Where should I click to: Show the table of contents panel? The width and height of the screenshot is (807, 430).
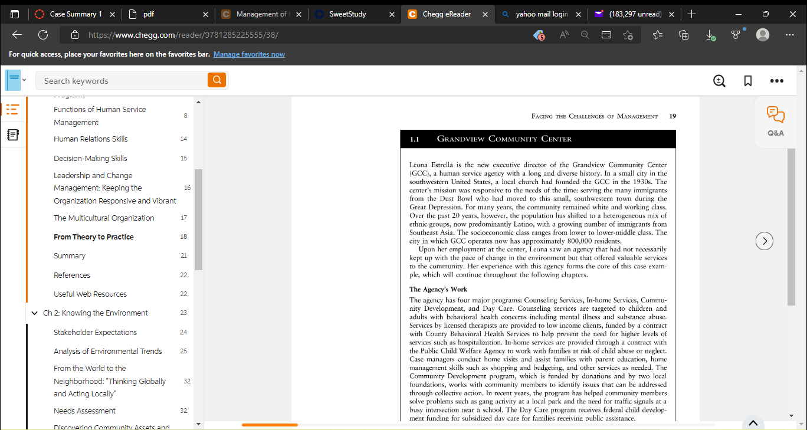(12, 109)
